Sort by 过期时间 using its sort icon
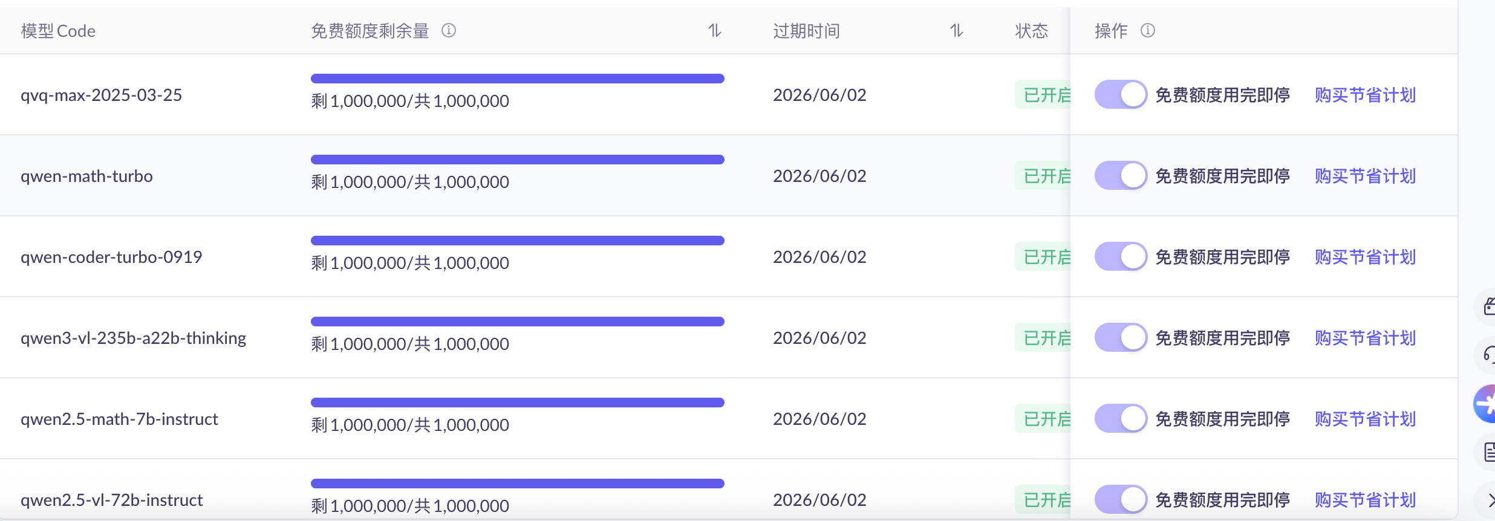Viewport: 1495px width, 521px height. 956,30
